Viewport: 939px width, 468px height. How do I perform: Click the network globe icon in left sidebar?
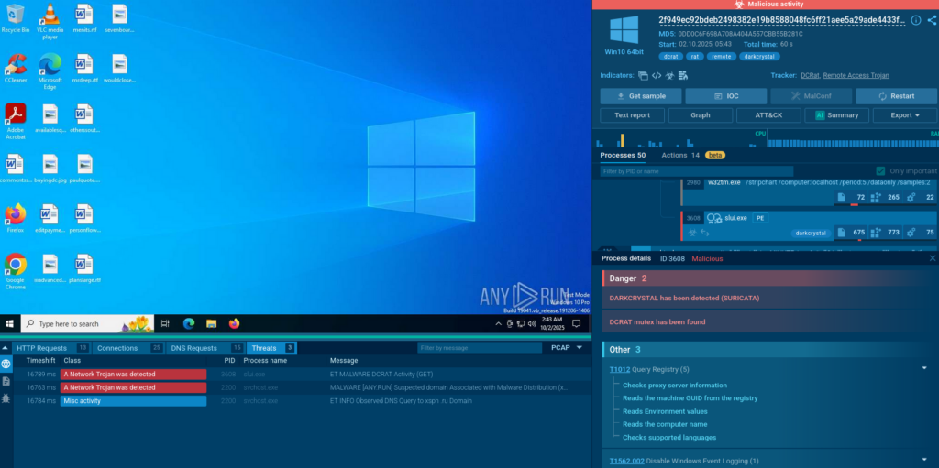click(x=6, y=364)
